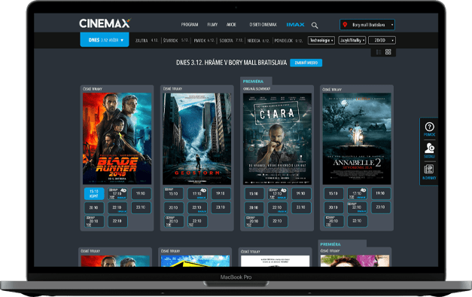472x297 pixels.
Task: Select the Sobota 7.12. date tab
Action: 231,41
